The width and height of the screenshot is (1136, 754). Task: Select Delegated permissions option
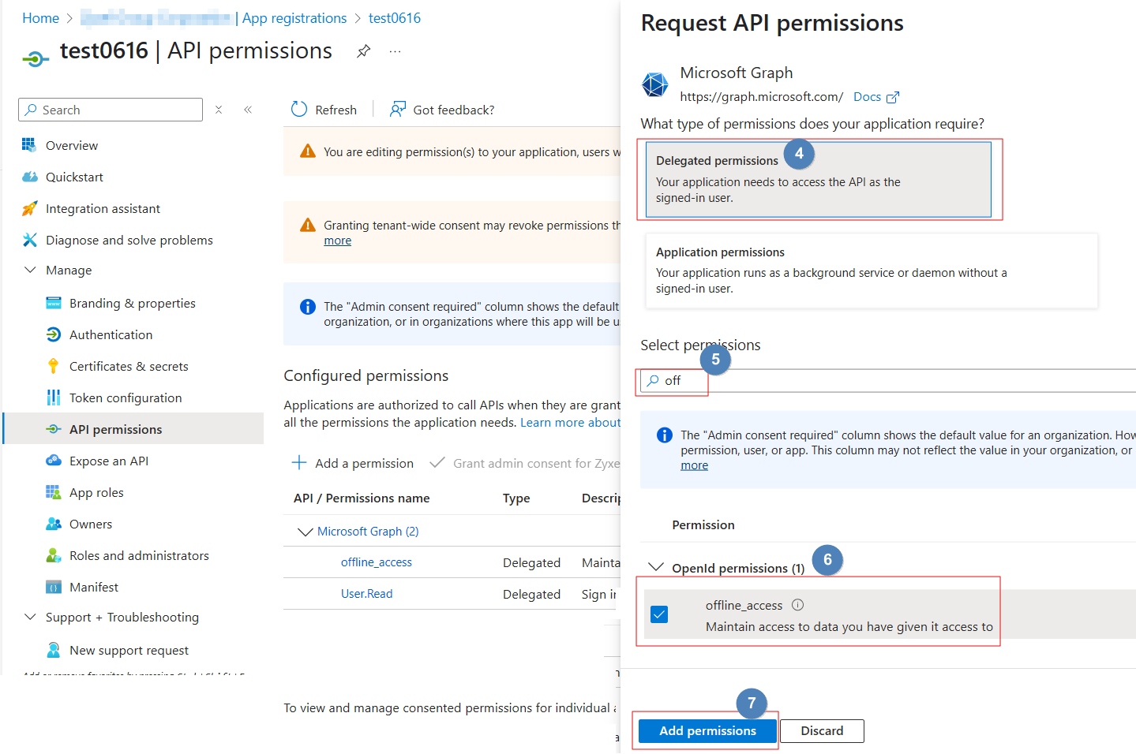coord(818,179)
